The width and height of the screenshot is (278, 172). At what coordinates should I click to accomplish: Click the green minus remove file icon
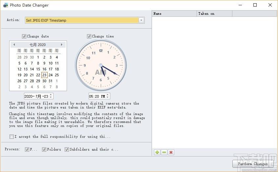coord(164,152)
